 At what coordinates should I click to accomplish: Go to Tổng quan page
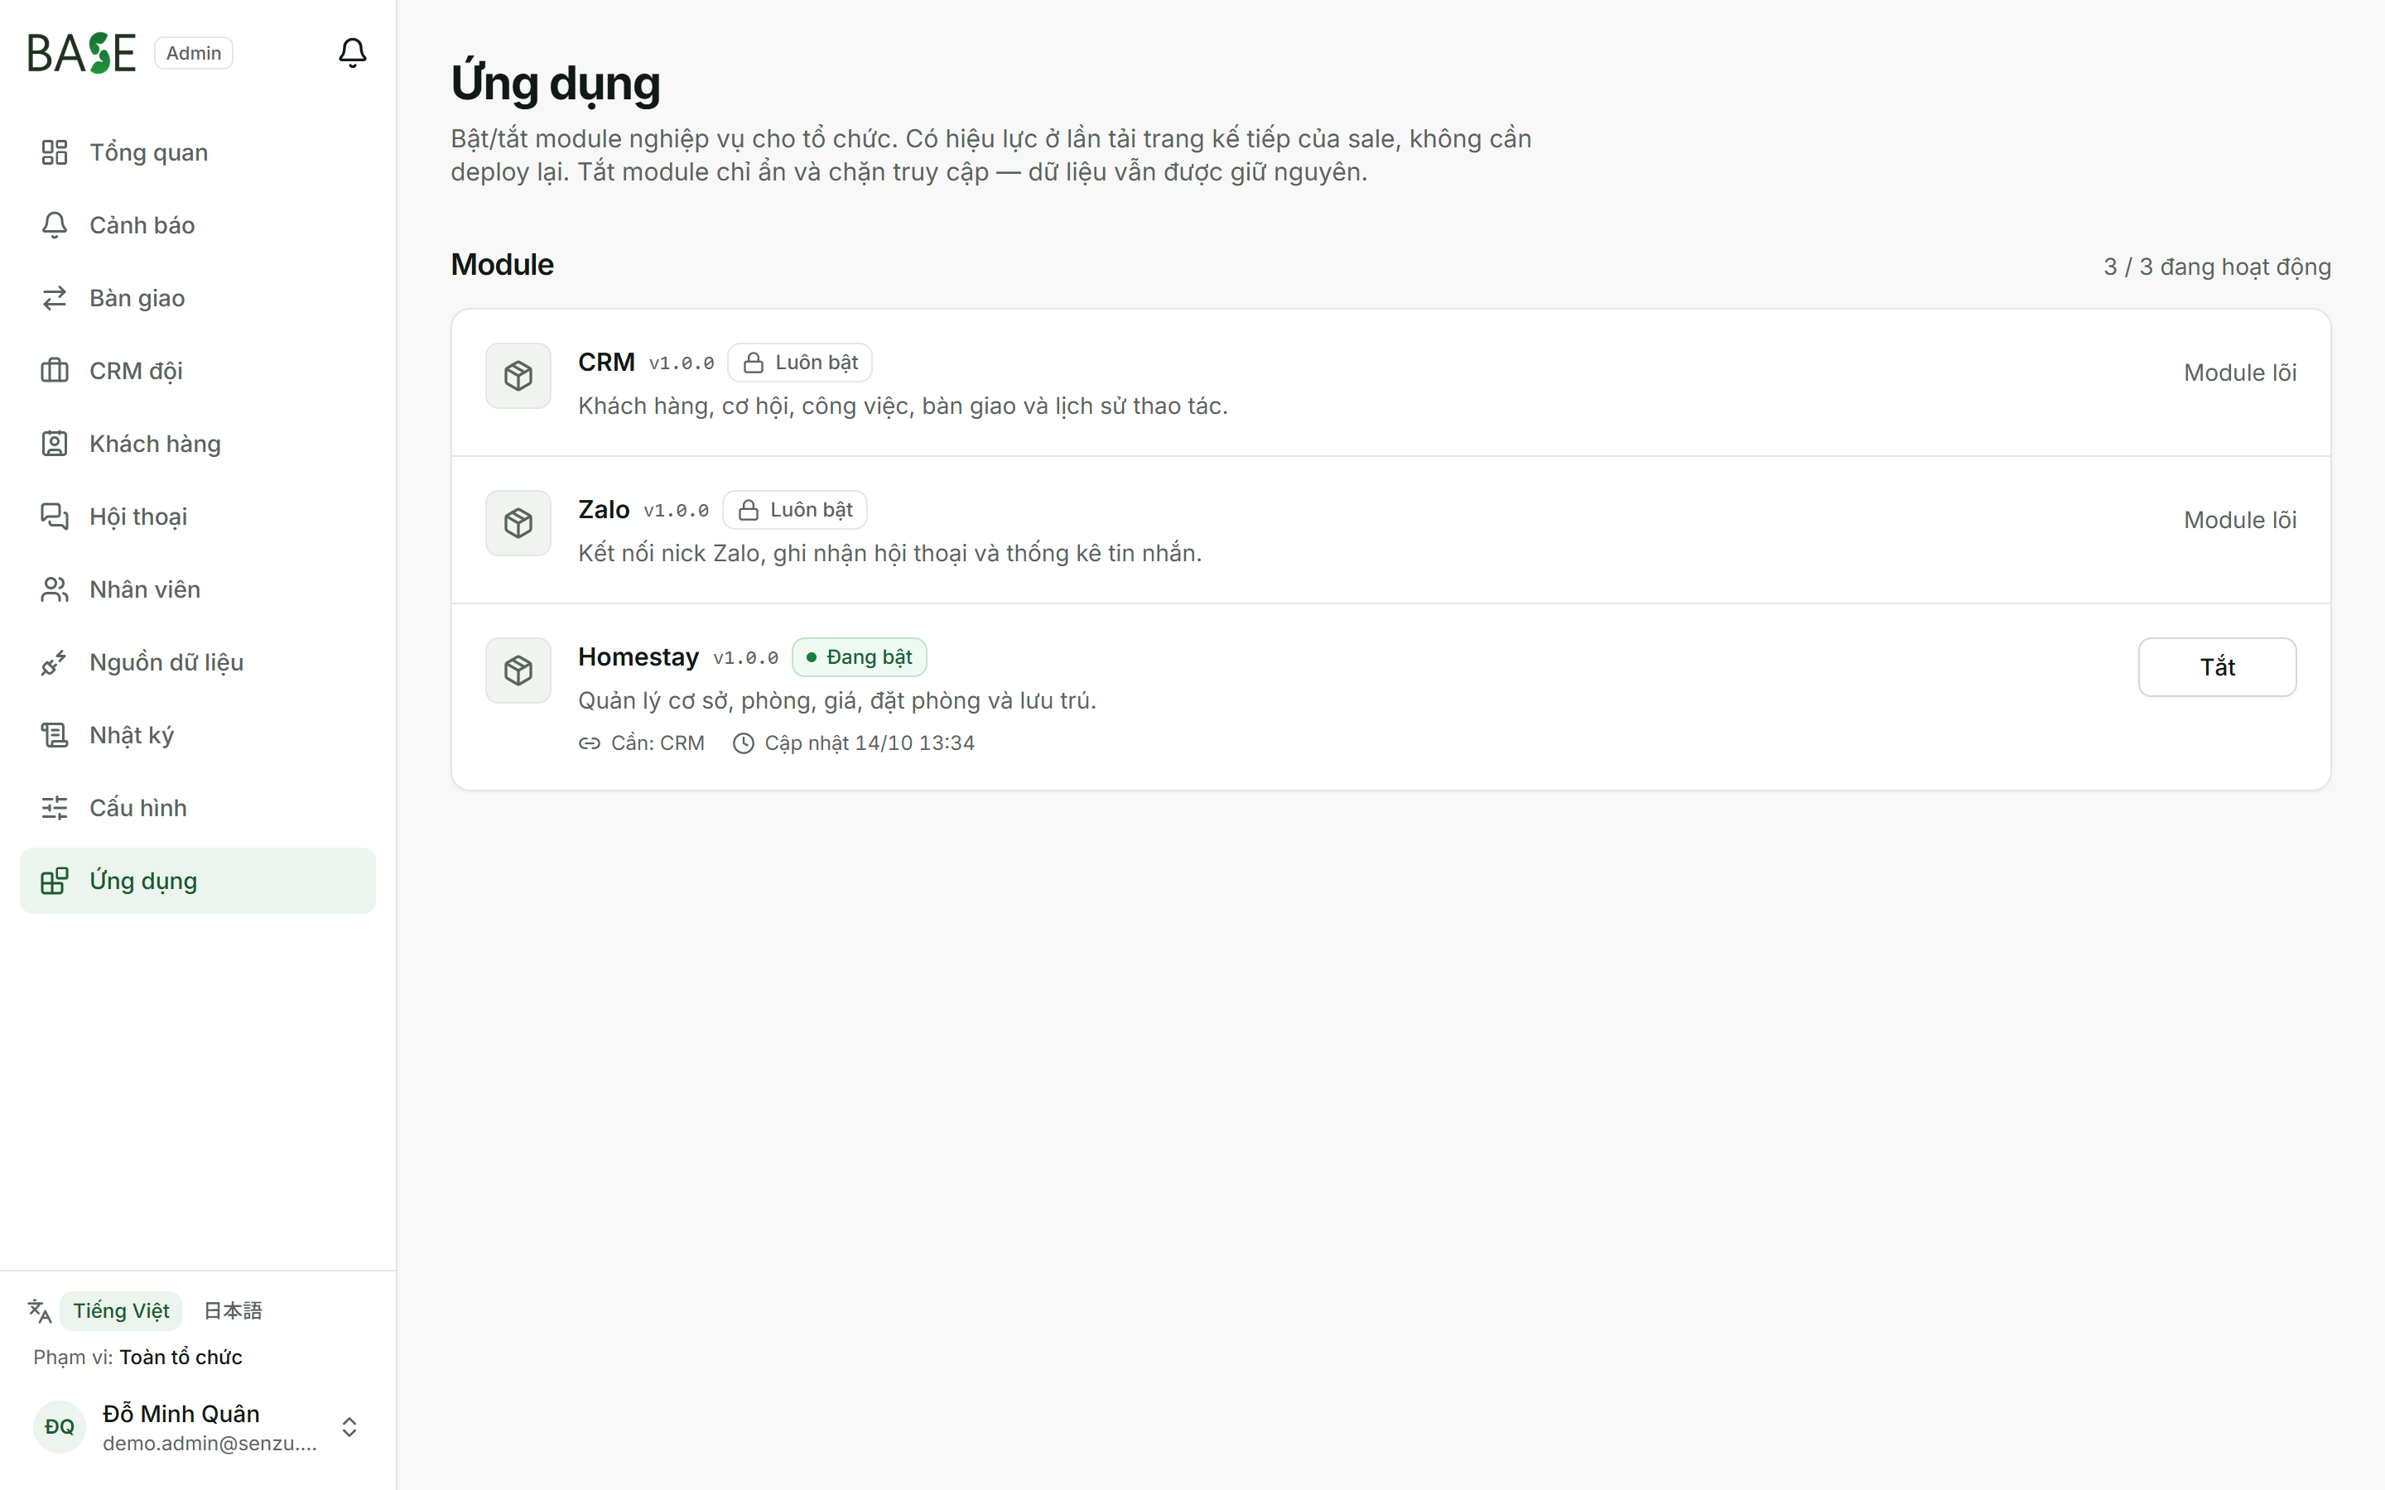click(197, 151)
